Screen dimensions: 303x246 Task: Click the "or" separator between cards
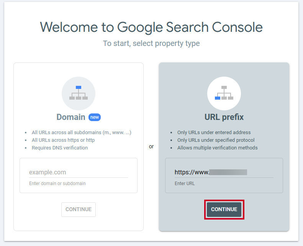[151, 146]
